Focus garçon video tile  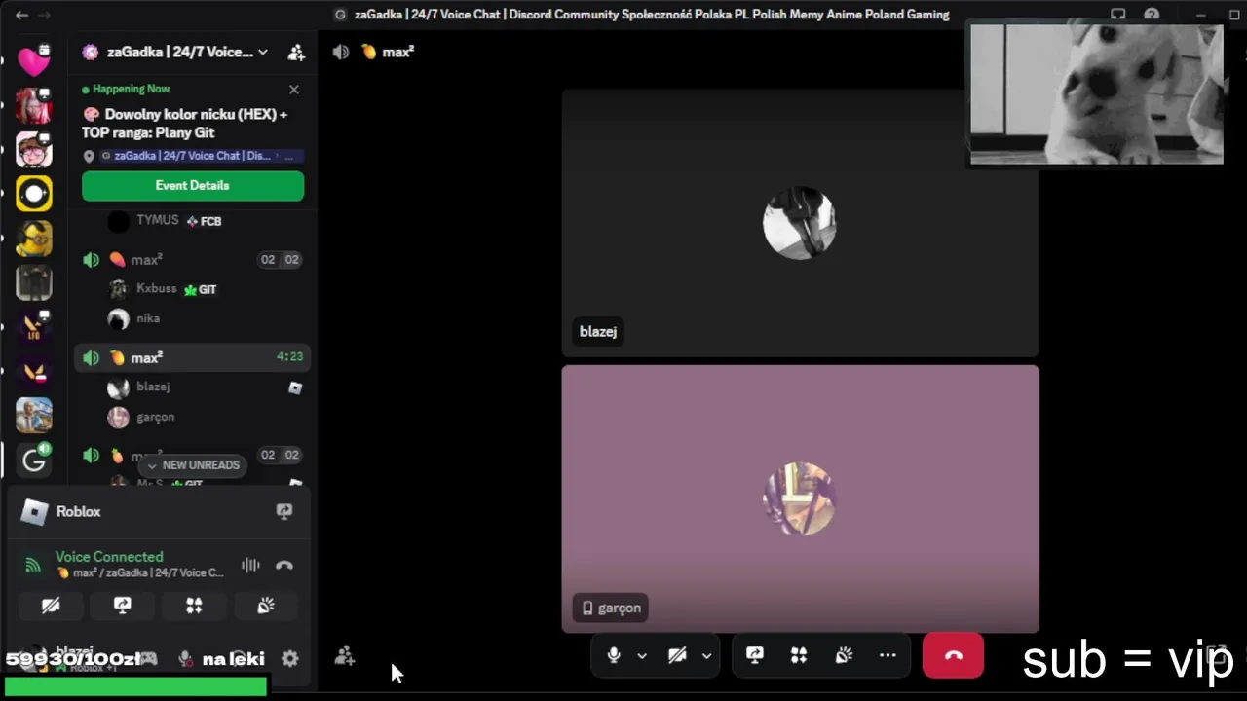pyautogui.click(x=800, y=498)
